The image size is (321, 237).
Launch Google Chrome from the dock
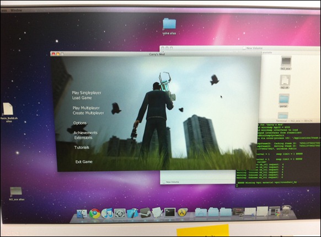coord(94,213)
